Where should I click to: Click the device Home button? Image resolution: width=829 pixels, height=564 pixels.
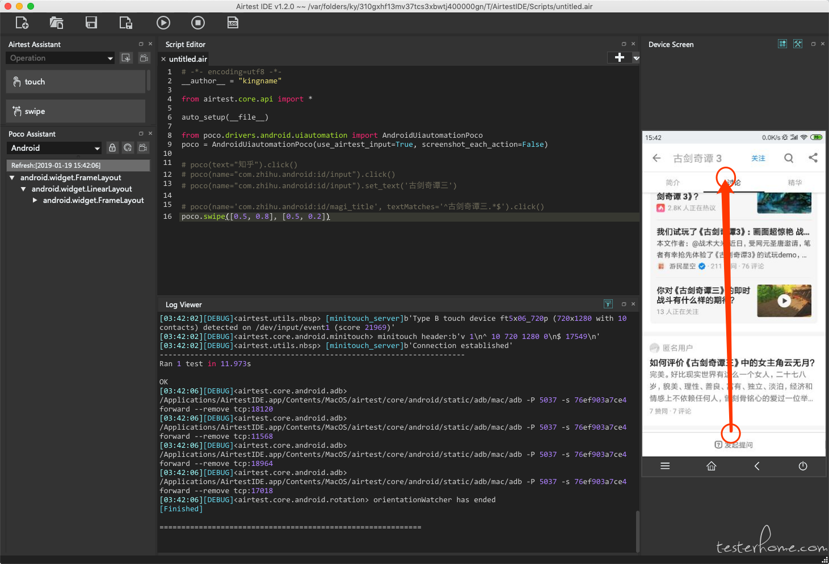click(711, 466)
